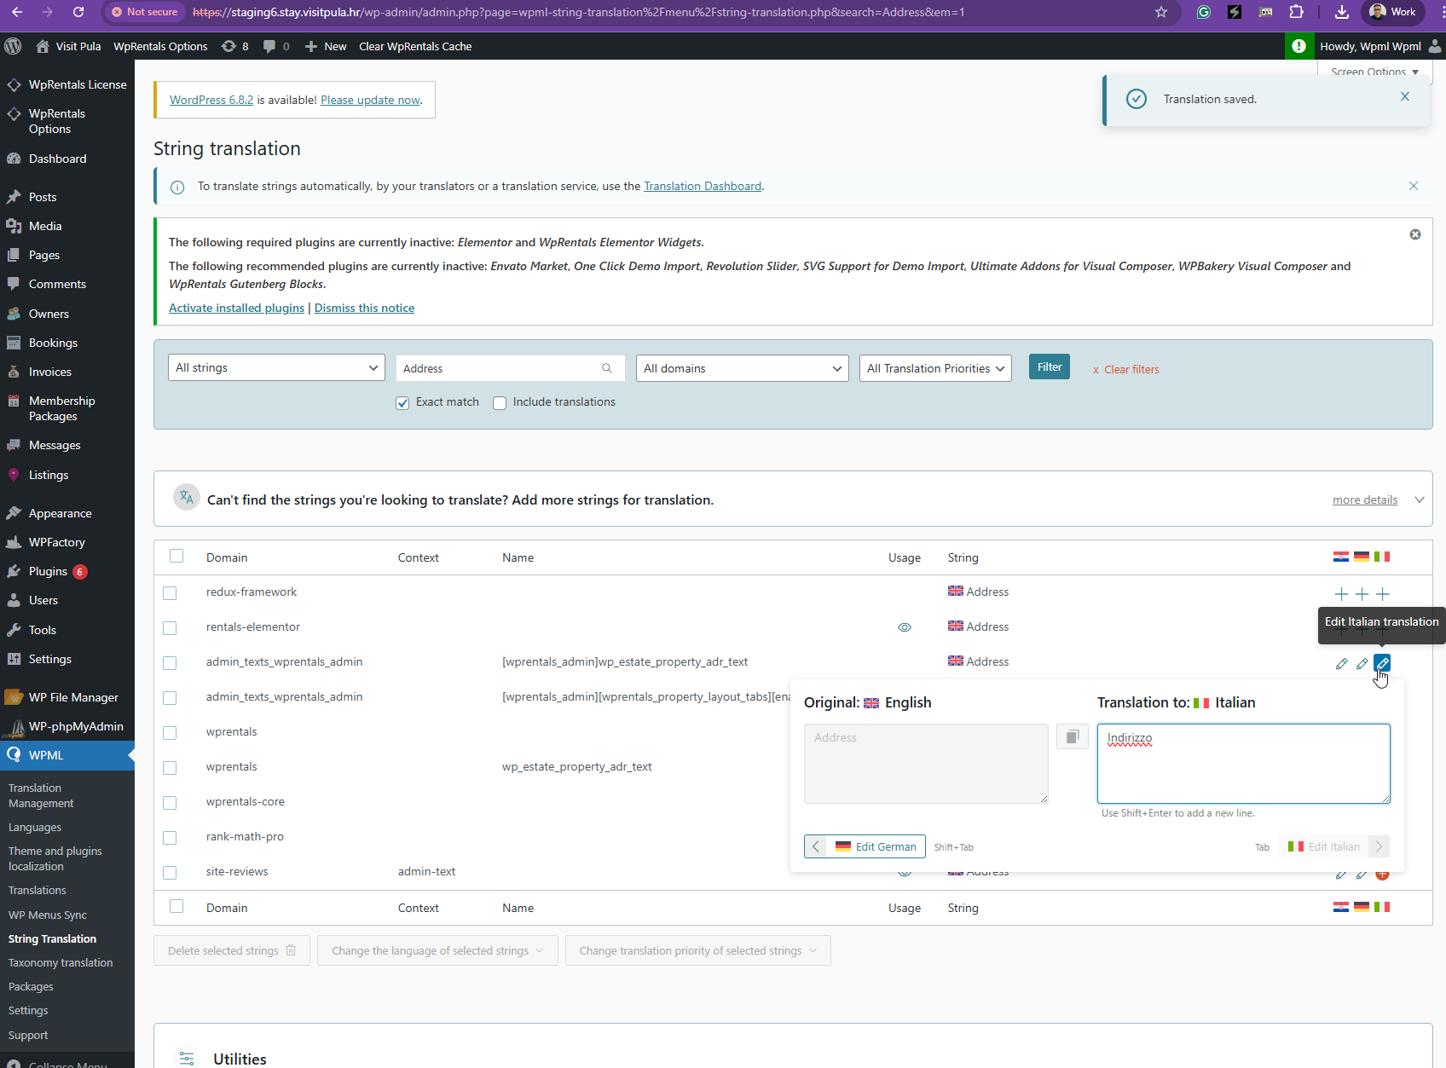1446x1068 pixels.
Task: Go to previous language Edit German button
Action: pyautogui.click(x=865, y=846)
